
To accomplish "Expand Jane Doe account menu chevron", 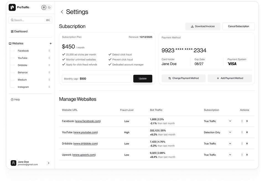I will pyautogui.click(x=49, y=163).
